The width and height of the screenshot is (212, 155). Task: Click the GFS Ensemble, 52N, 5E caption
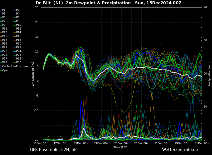click(53, 150)
